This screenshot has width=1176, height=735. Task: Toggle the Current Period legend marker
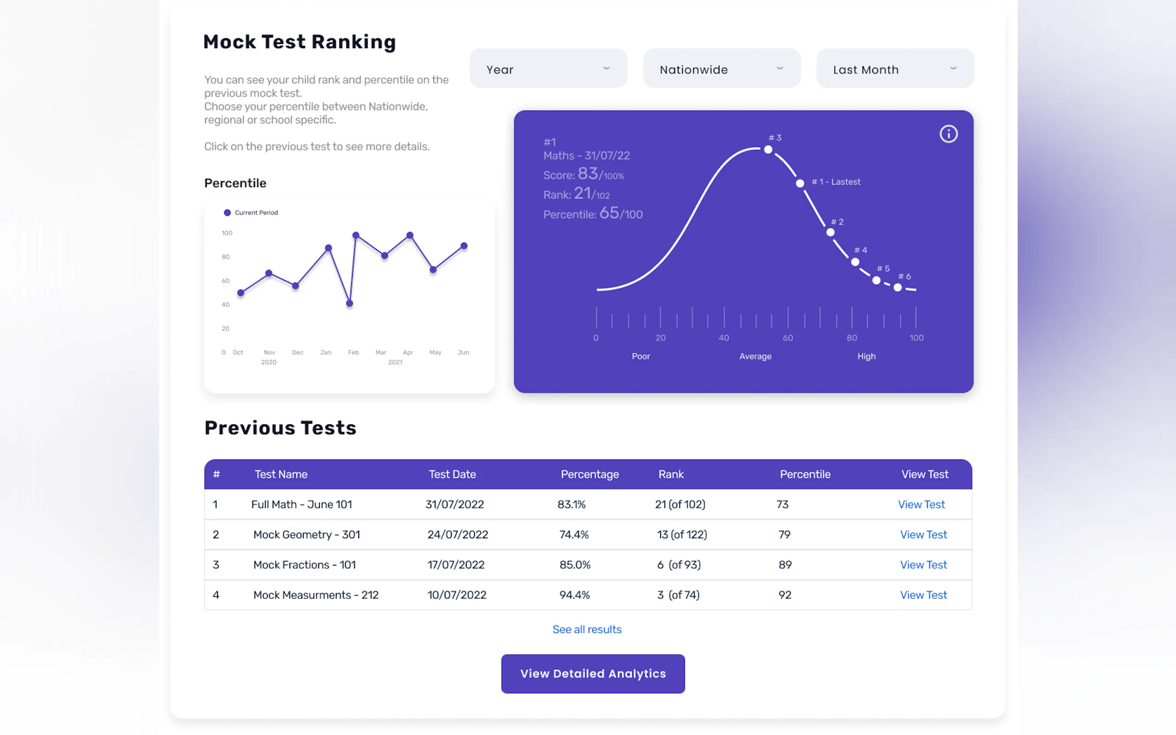click(227, 212)
